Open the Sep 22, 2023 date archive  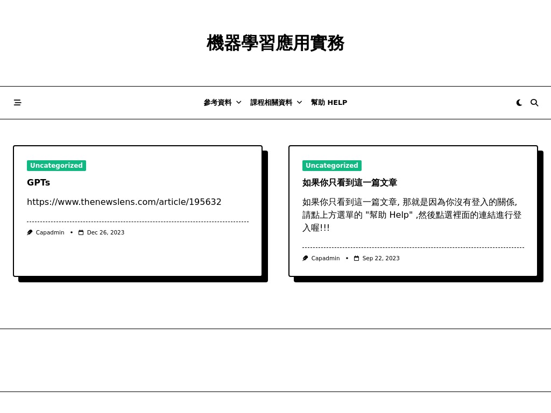point(381,258)
